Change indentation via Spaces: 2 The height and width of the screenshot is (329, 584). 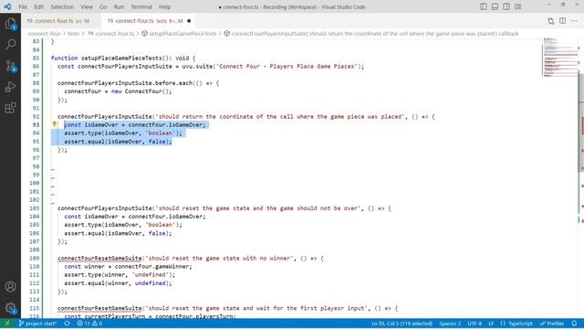point(450,324)
